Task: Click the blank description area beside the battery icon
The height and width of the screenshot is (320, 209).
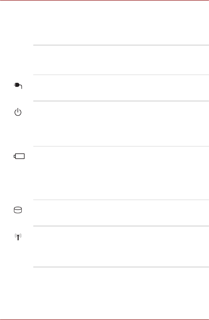Action: pyautogui.click(x=121, y=173)
